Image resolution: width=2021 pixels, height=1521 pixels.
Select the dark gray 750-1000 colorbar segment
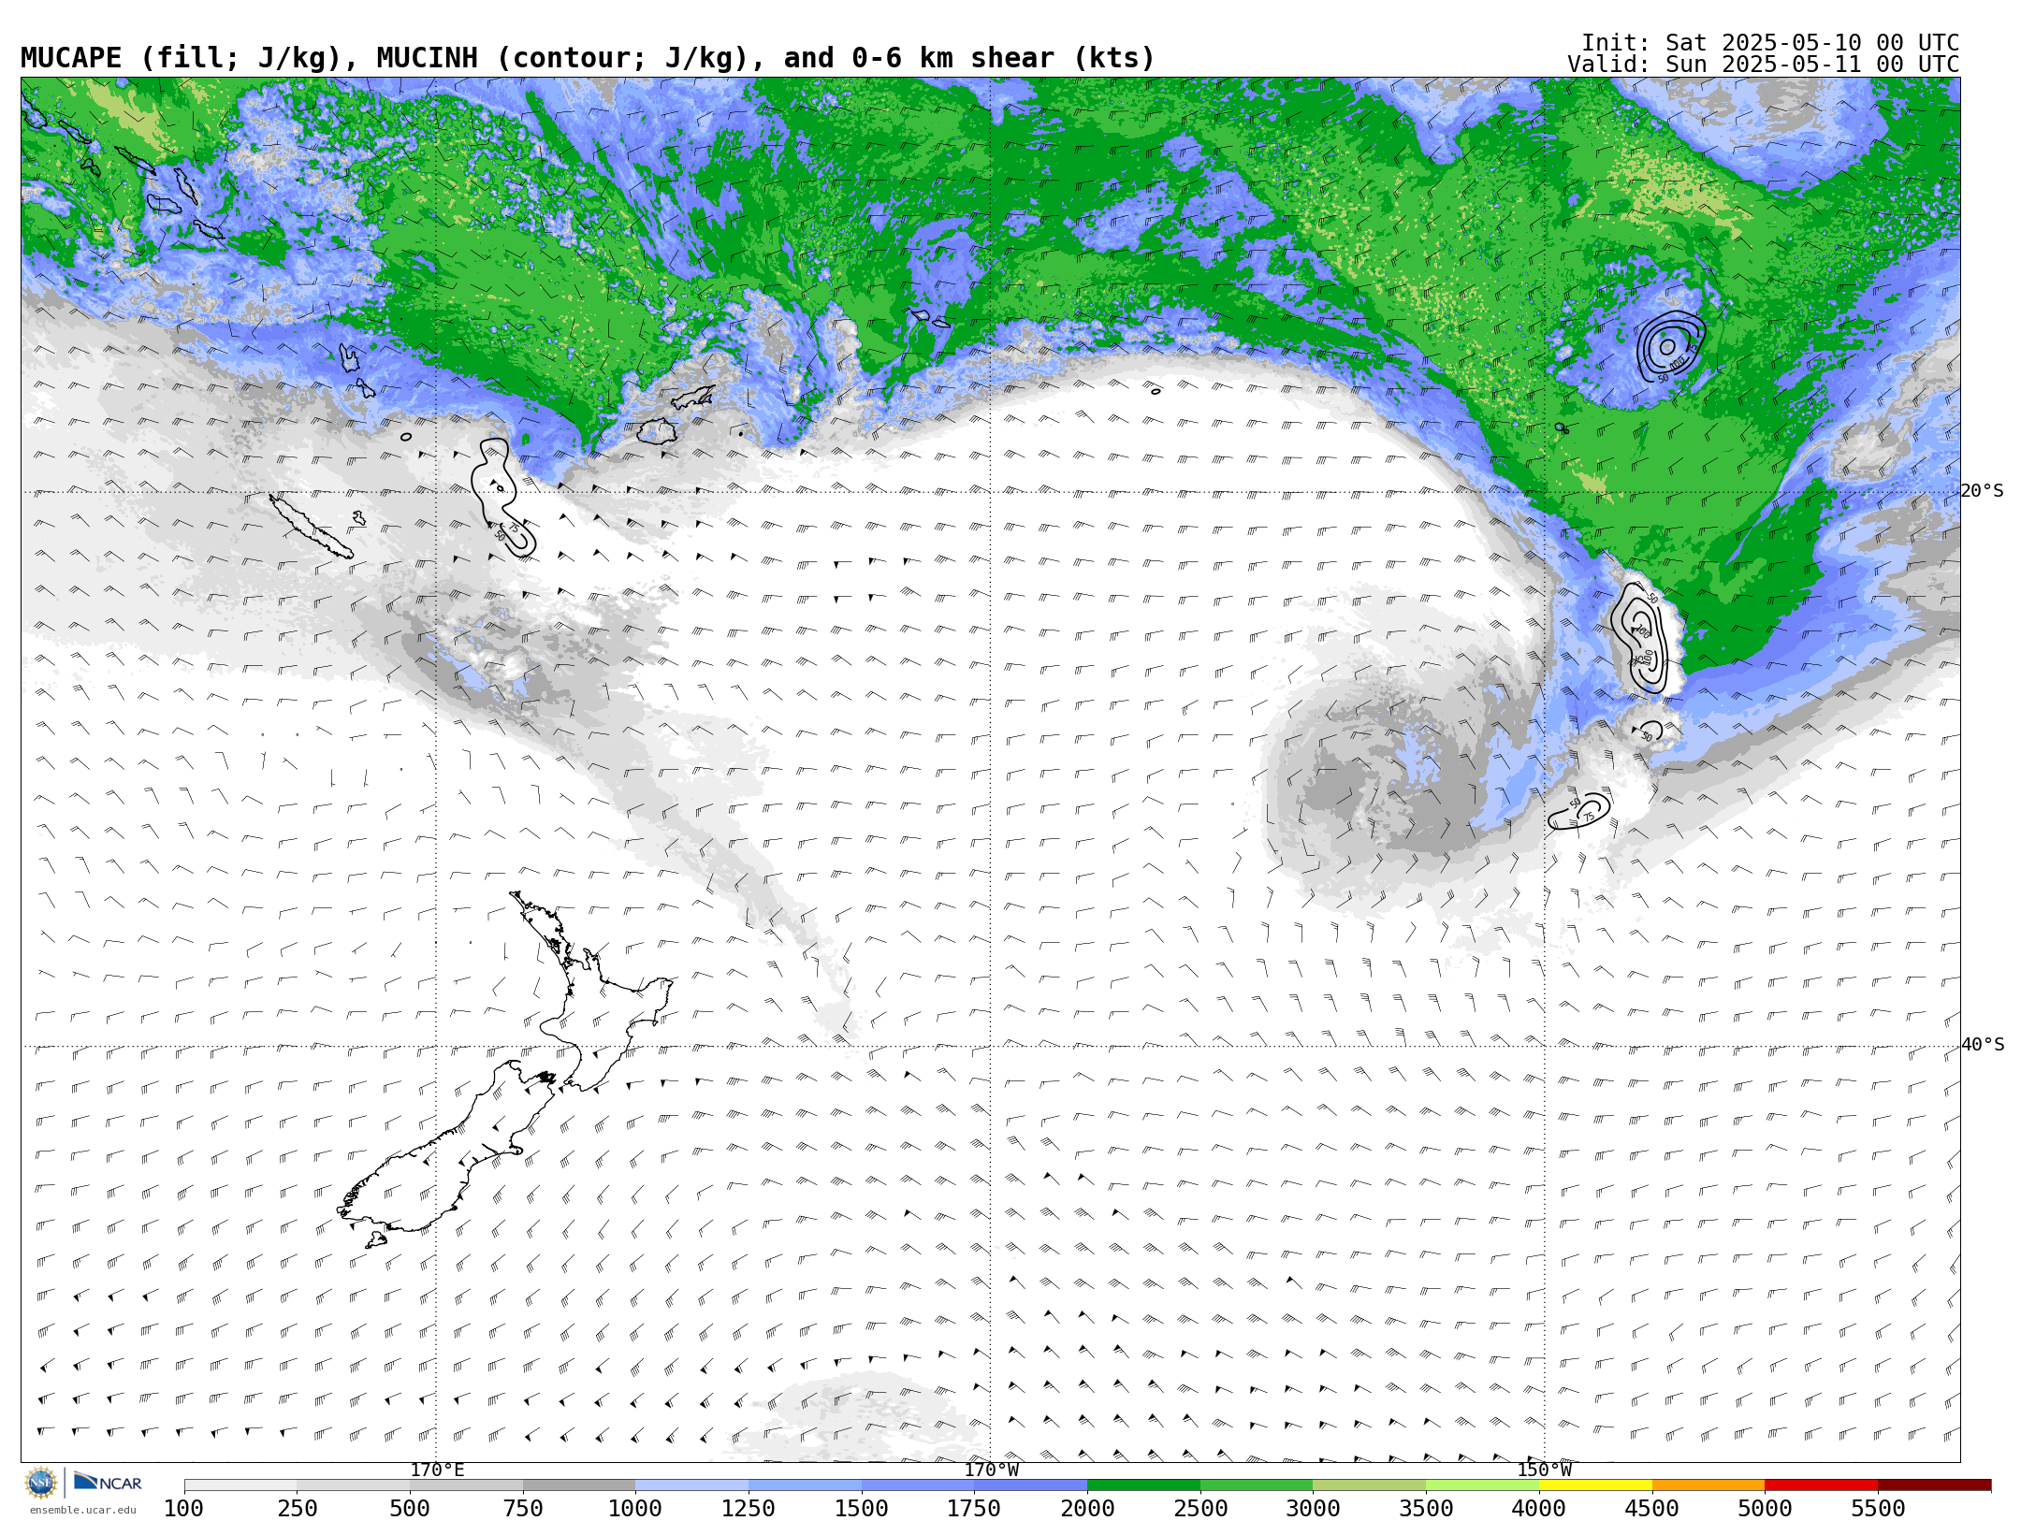click(579, 1485)
